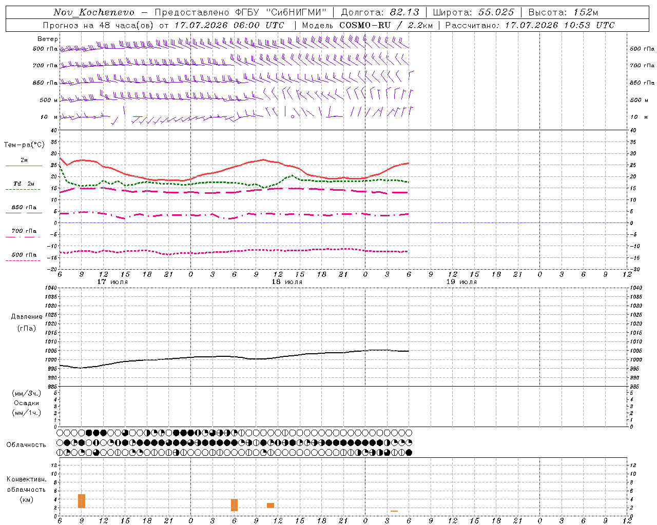
Task: Click the Td 2м dew point legend entry
Action: point(24,184)
